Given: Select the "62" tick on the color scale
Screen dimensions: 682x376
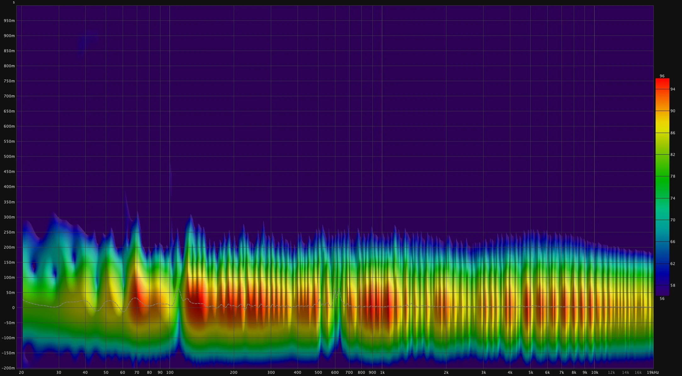Looking at the screenshot, I should pyautogui.click(x=673, y=264).
